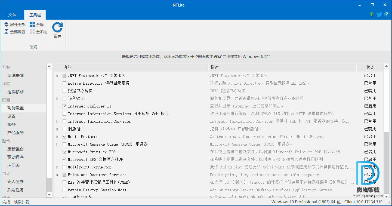Open the Twitter bird icon

tap(379, 14)
